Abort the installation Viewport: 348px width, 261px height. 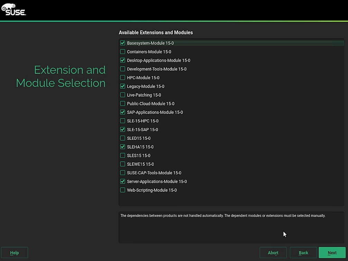tap(273, 253)
